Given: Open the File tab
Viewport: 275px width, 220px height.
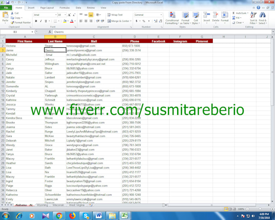Looking at the screenshot, I should point(6,8).
